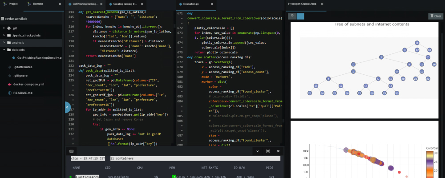Click node 0 at top of tree plot
The height and width of the screenshot is (178, 445).
click(417, 43)
